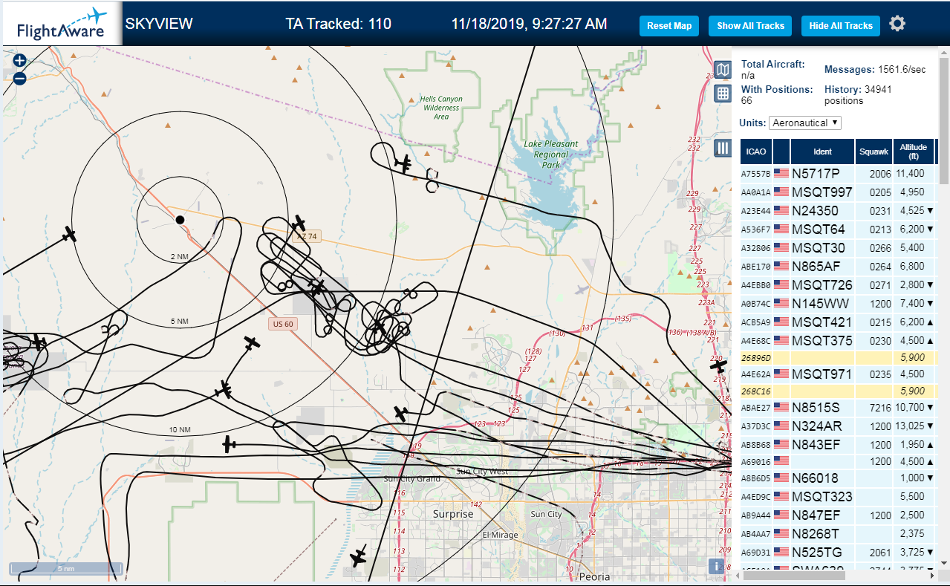The height and width of the screenshot is (586, 950).
Task: Sort table by Ident column
Action: pos(822,152)
